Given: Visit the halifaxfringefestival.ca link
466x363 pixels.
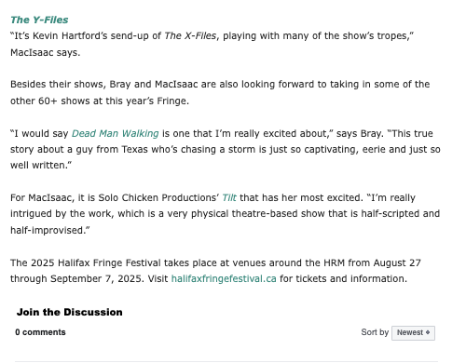Looking at the screenshot, I should coord(224,278).
